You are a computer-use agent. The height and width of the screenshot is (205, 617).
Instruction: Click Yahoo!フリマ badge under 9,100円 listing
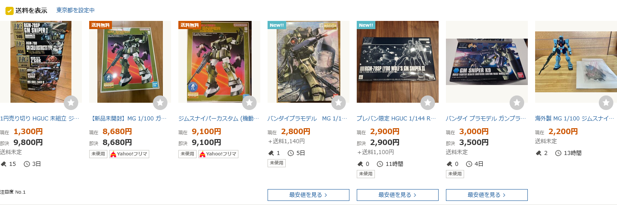pos(218,154)
